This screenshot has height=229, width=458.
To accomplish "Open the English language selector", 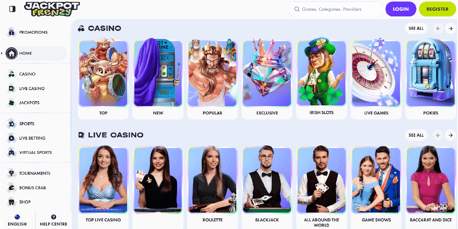I will (17, 220).
